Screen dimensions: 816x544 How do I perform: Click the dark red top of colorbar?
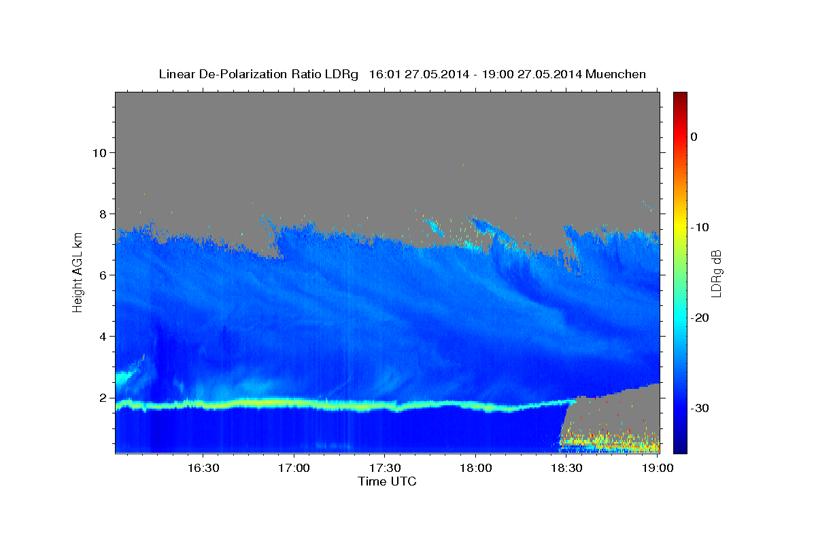click(680, 97)
